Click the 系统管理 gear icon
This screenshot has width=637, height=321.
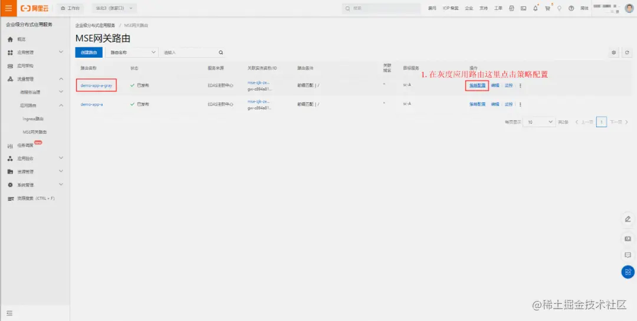pos(10,184)
